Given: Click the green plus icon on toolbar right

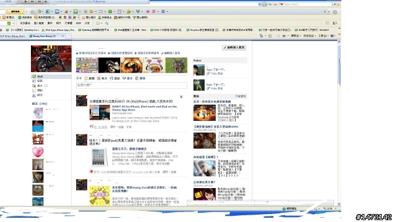Looking at the screenshot, I should pos(325,12).
